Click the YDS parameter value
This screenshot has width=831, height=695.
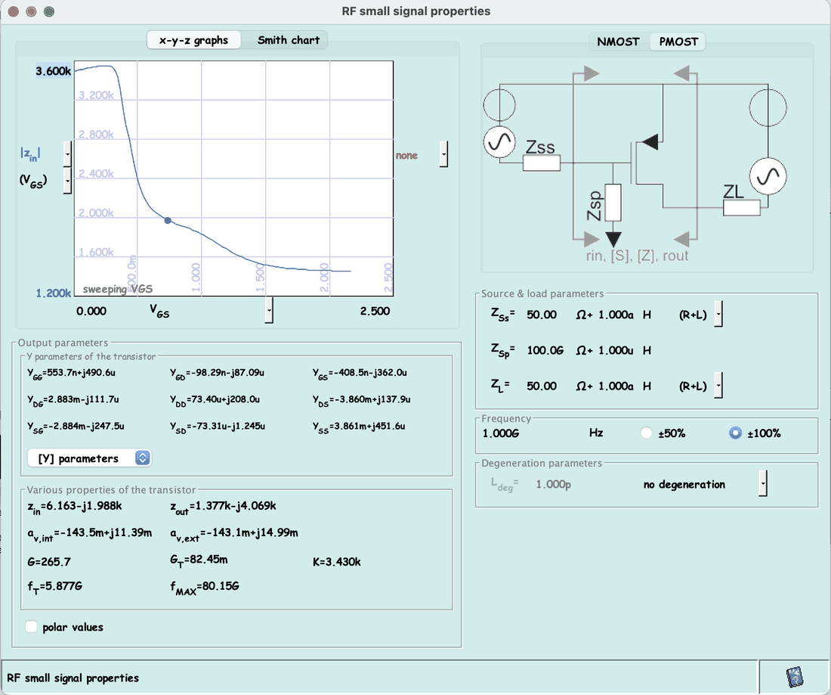tap(361, 399)
